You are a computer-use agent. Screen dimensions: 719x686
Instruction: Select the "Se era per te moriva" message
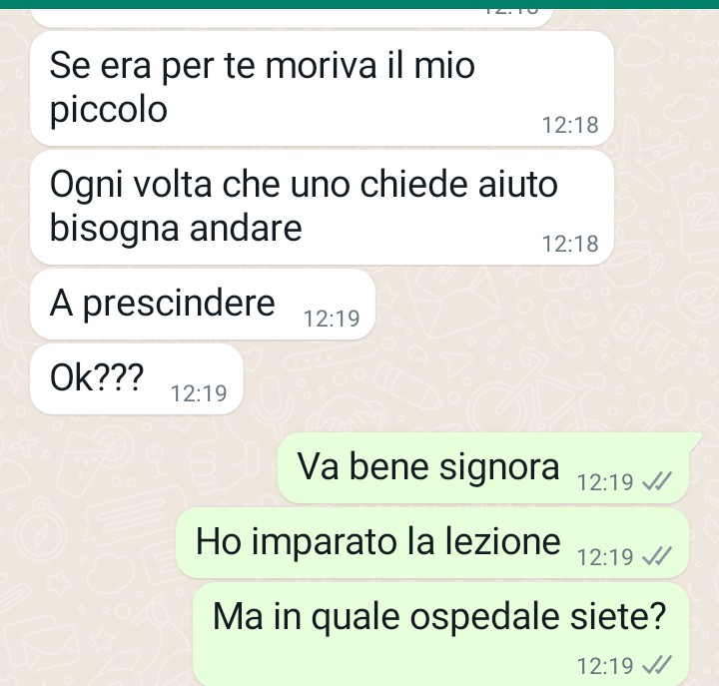point(322,88)
